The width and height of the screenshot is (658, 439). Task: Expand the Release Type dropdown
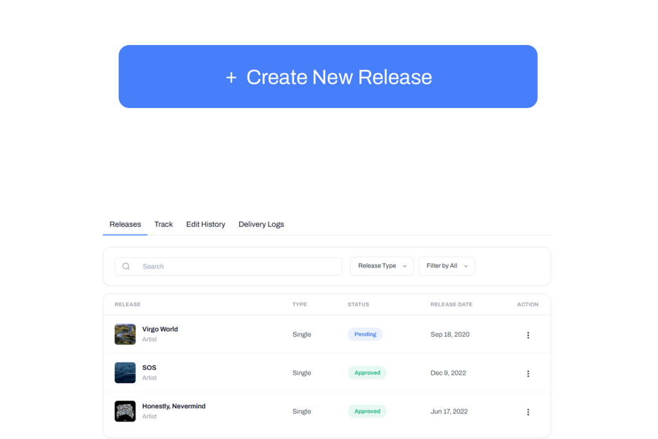(x=382, y=266)
